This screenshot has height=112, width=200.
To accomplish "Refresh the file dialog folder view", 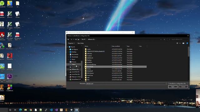I will [164, 40].
